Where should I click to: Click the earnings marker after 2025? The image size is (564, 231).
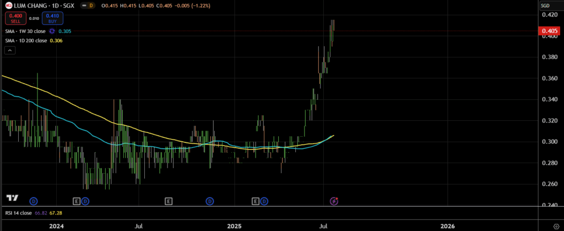point(256,201)
